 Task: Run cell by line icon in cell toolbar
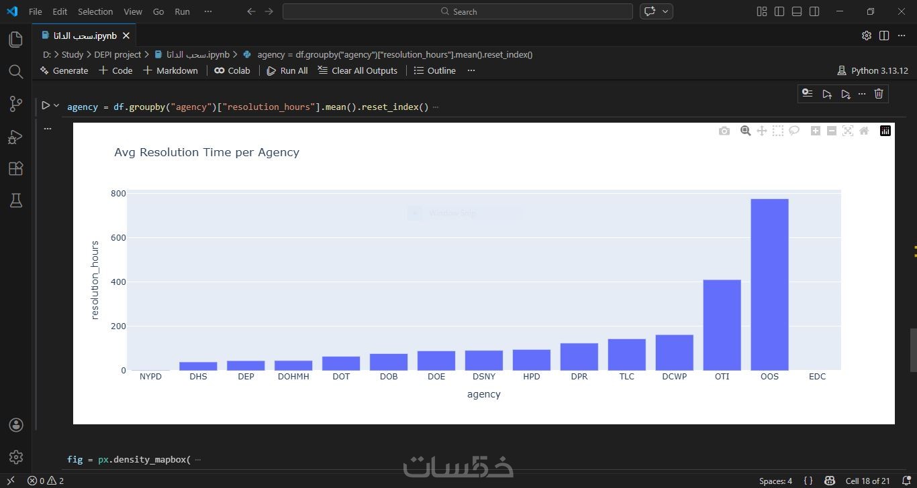pos(808,94)
